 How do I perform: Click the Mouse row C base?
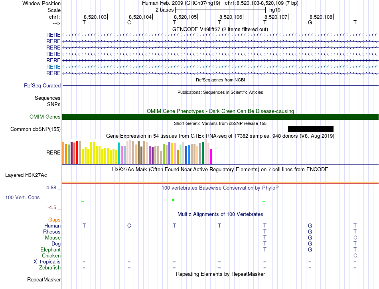click(x=355, y=238)
